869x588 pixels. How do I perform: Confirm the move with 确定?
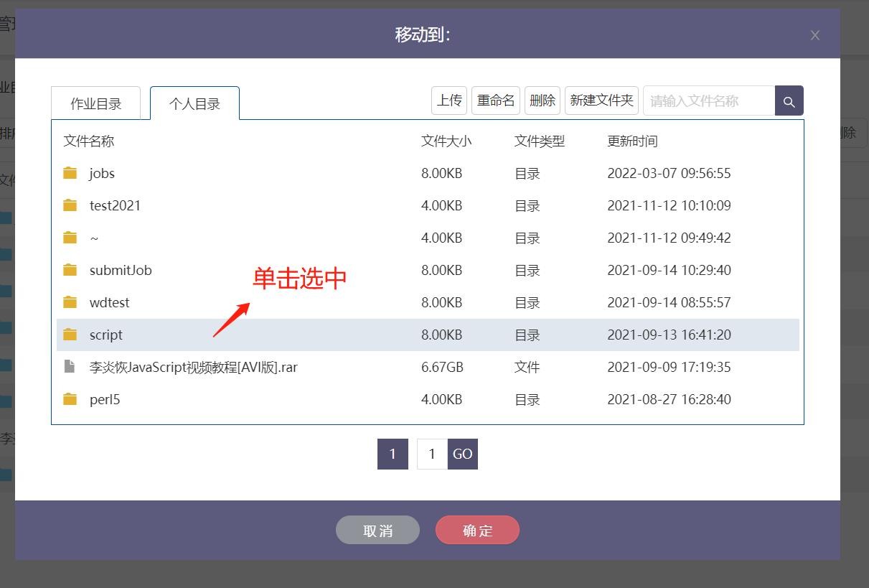[477, 531]
